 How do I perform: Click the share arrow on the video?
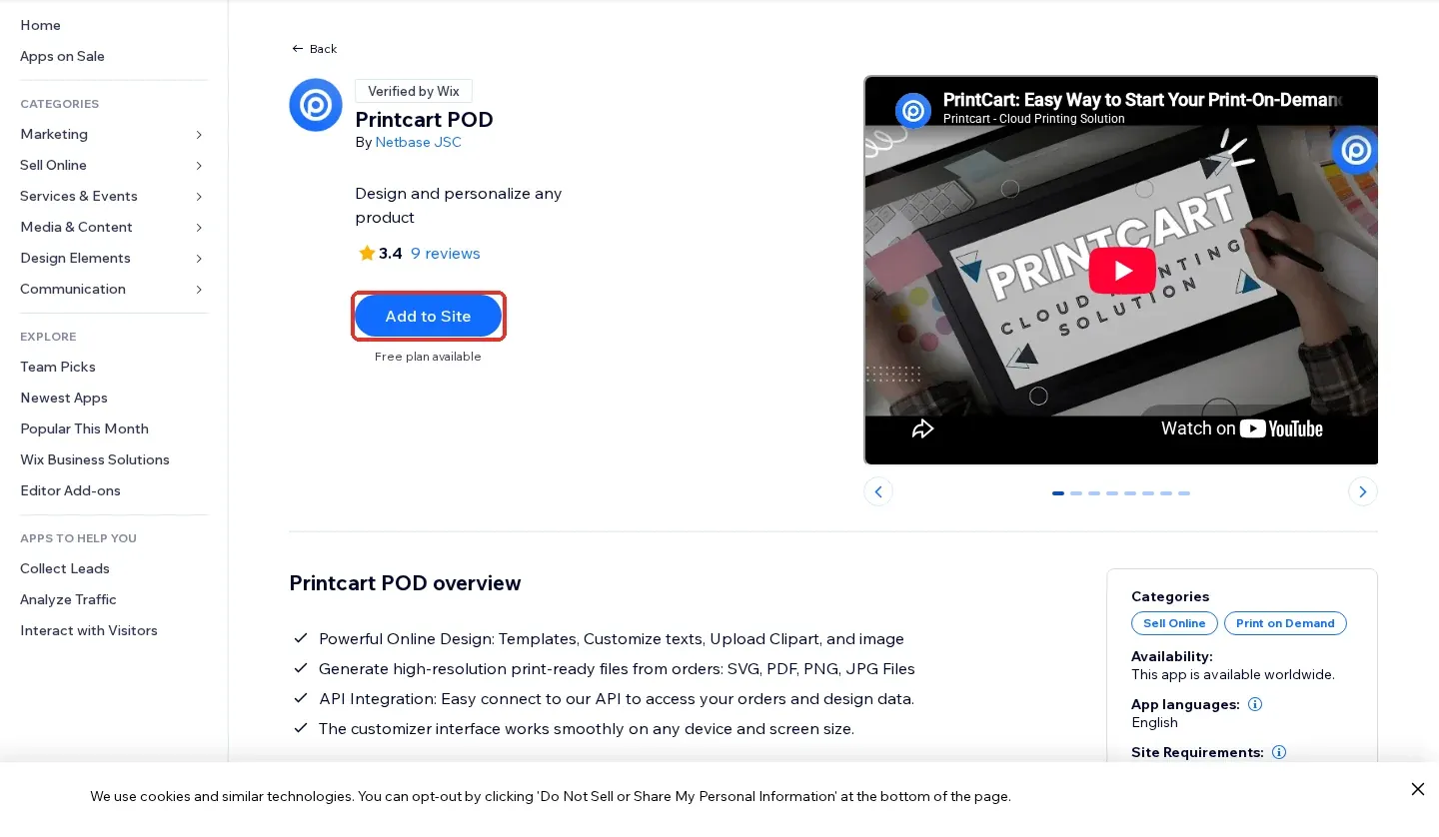coord(922,428)
